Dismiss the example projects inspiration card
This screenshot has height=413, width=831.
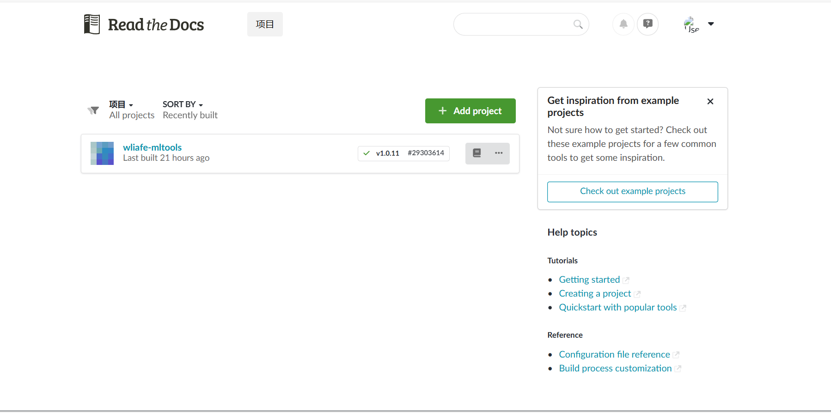tap(710, 102)
